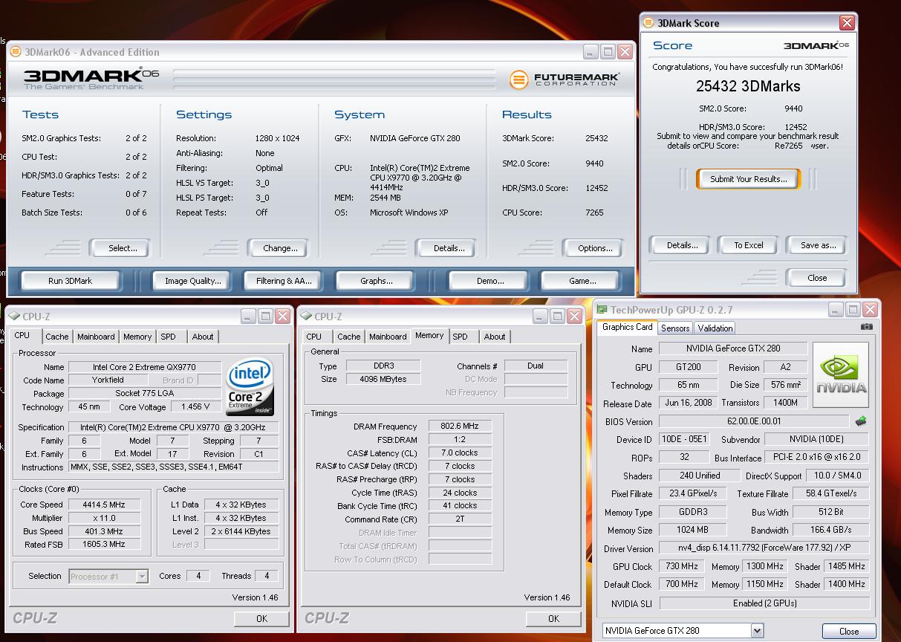Image resolution: width=901 pixels, height=642 pixels.
Task: Click the Bandwidth 166.4 GB/s field
Action: (x=830, y=530)
